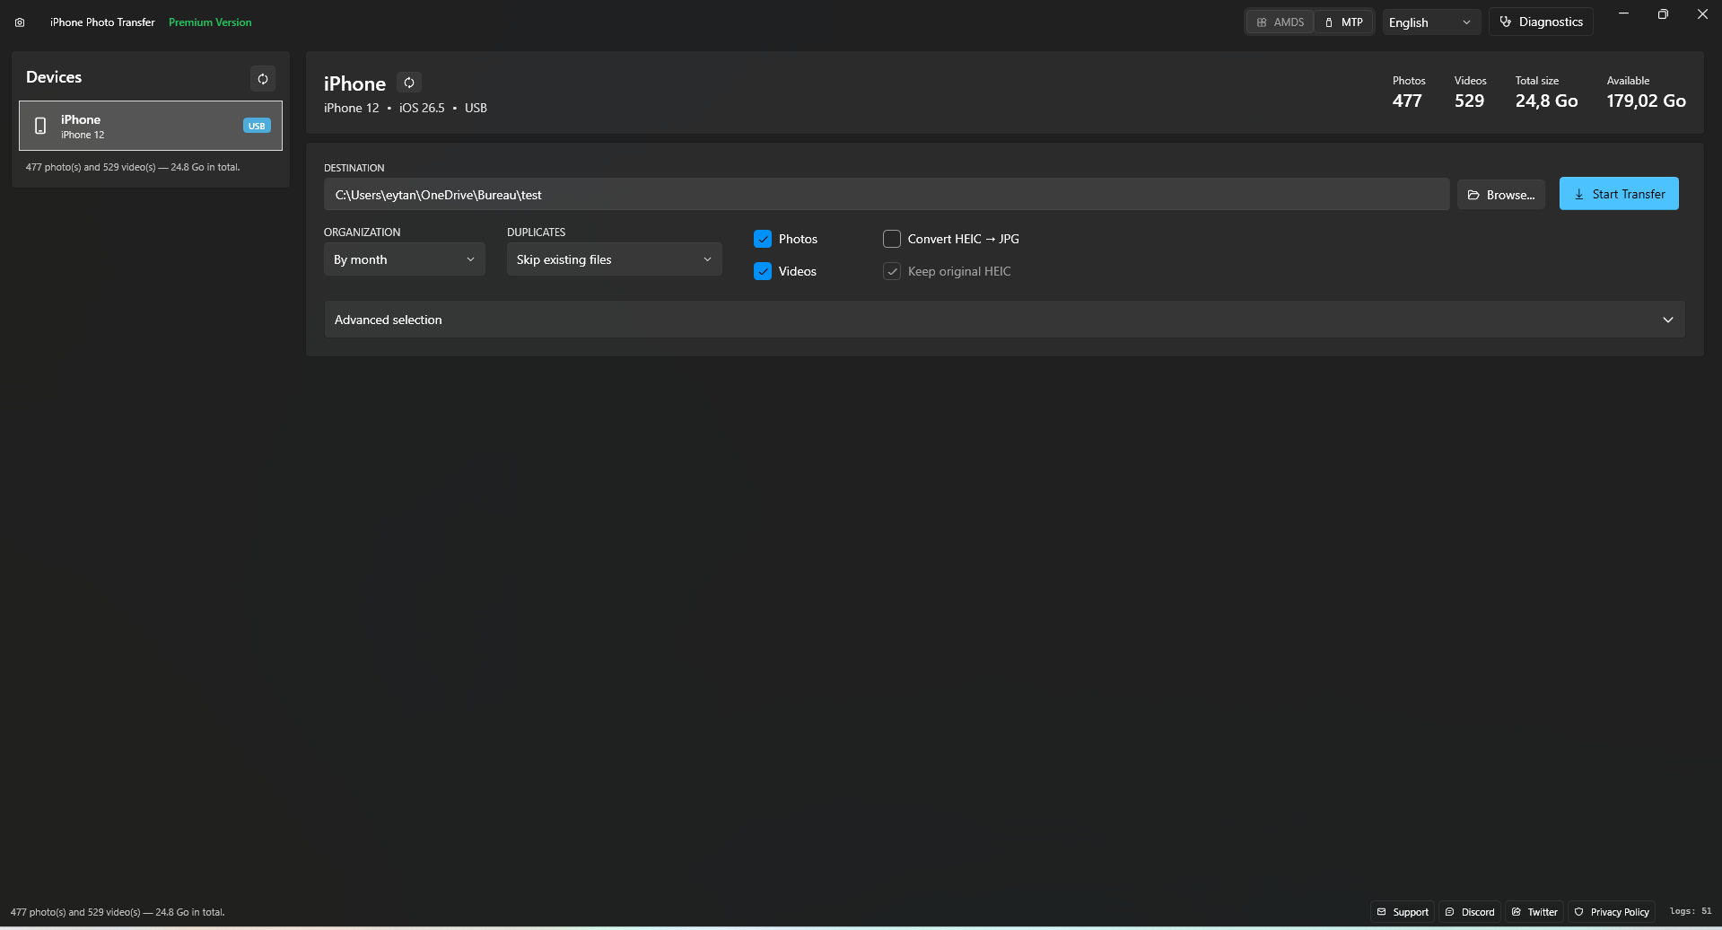Uncheck the Photos checkbox
This screenshot has width=1722, height=930.
tap(763, 239)
